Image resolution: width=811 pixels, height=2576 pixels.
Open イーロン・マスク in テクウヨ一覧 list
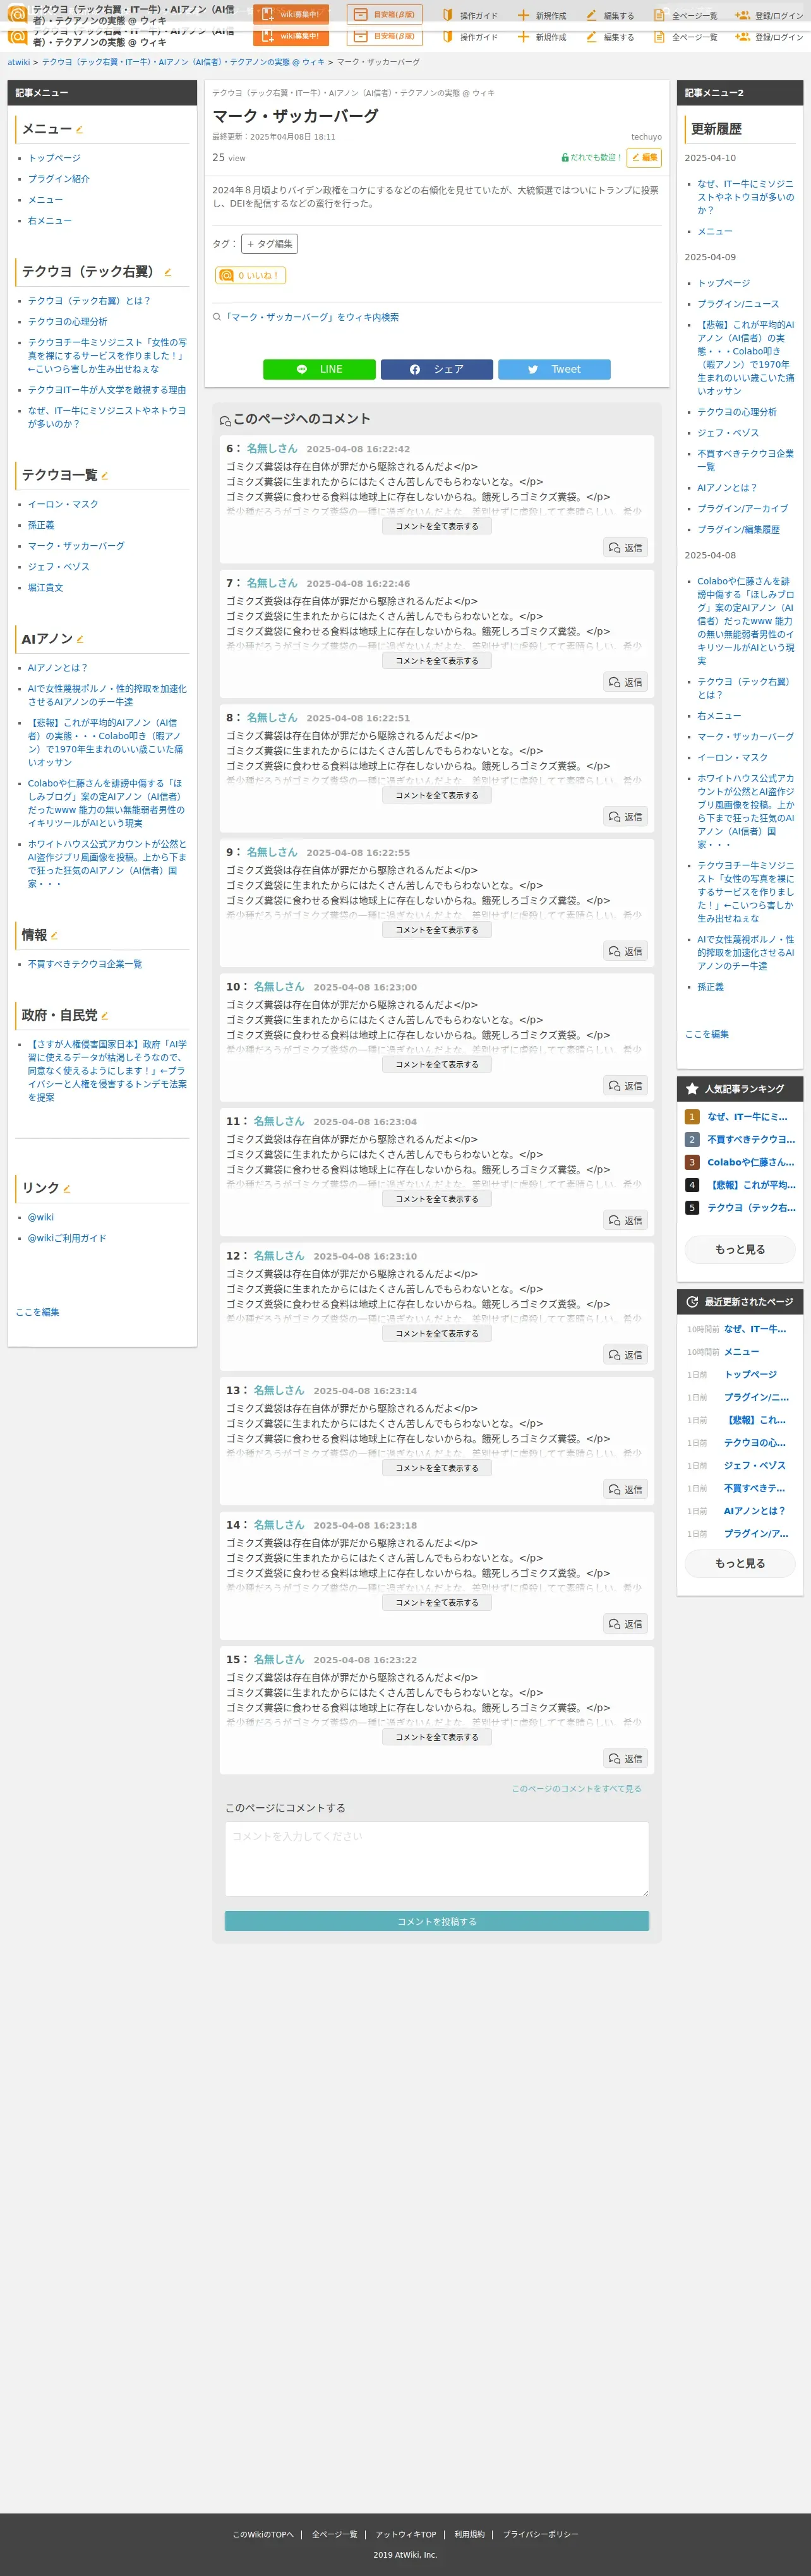coord(63,504)
